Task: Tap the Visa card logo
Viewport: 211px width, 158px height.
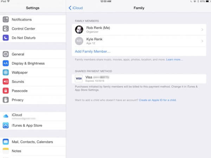Action: pyautogui.click(x=79, y=78)
